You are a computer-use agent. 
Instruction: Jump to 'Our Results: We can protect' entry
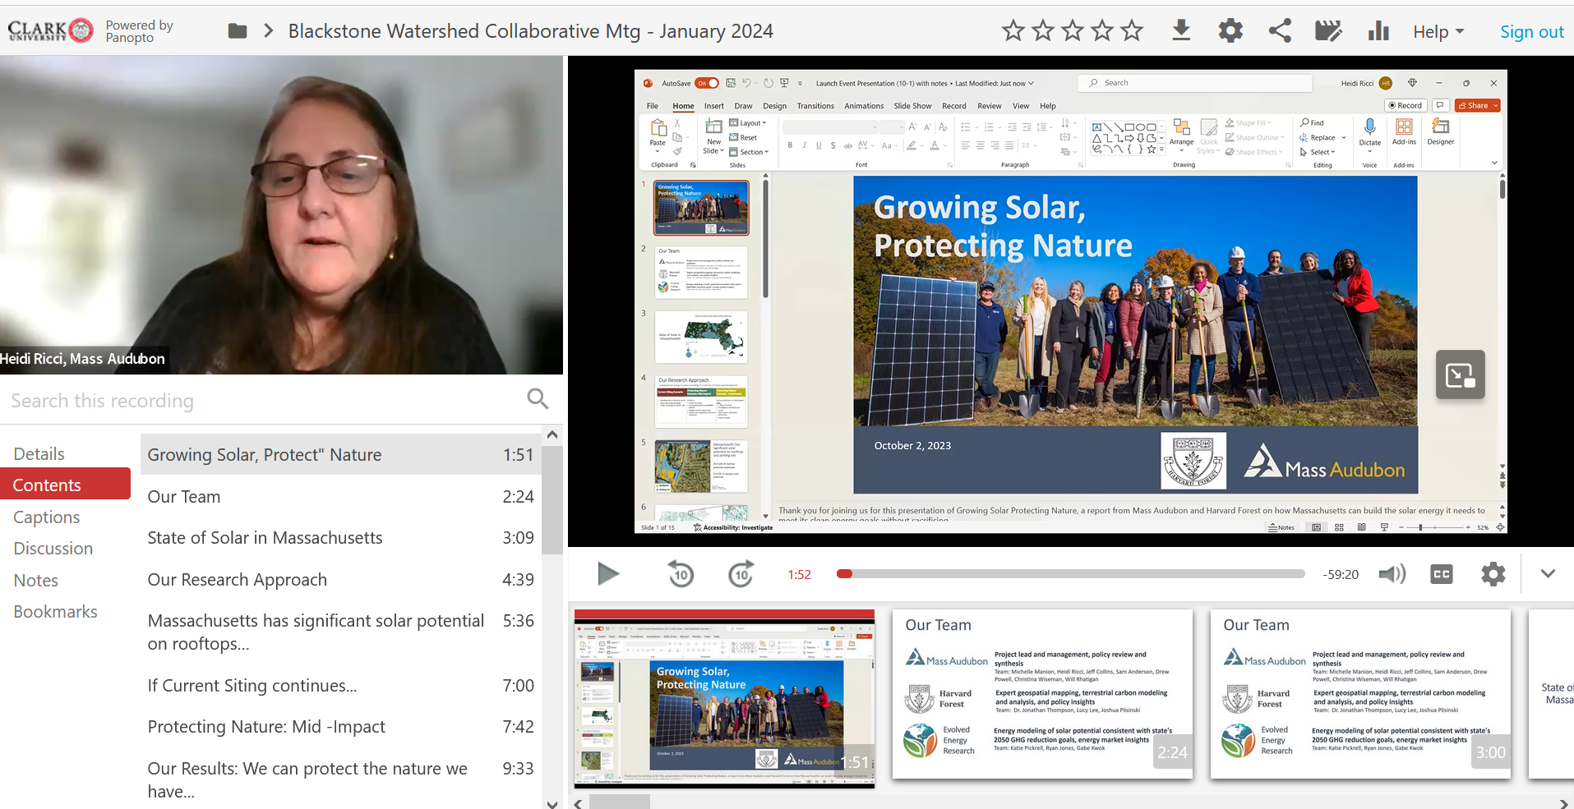click(340, 780)
